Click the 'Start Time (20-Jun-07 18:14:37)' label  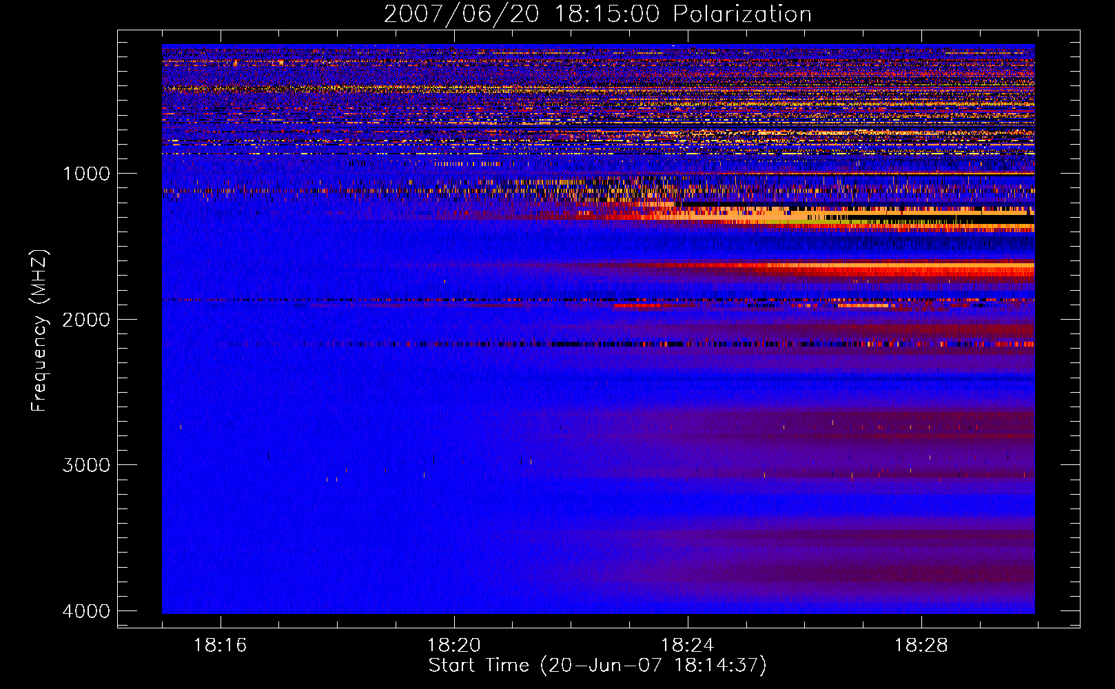(597, 665)
